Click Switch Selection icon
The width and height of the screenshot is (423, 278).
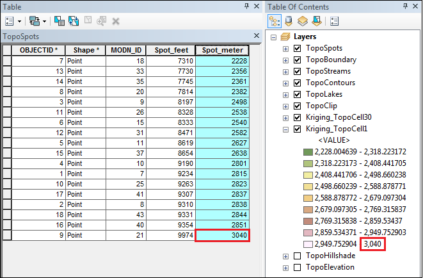point(74,21)
